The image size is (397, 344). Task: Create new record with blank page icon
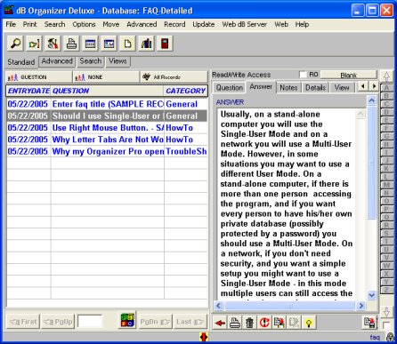[x=127, y=44]
